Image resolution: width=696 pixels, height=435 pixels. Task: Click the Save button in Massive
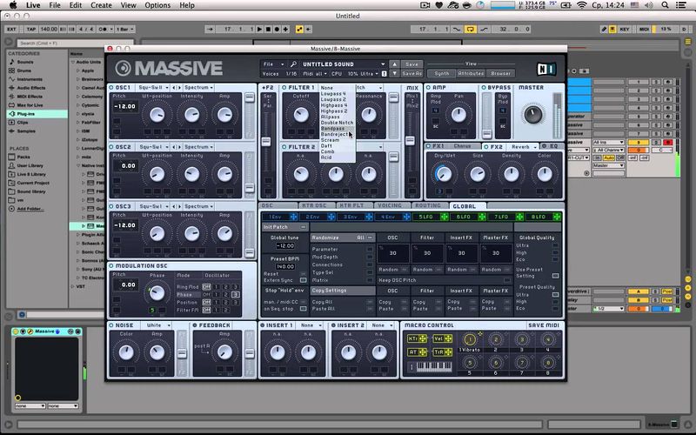412,64
